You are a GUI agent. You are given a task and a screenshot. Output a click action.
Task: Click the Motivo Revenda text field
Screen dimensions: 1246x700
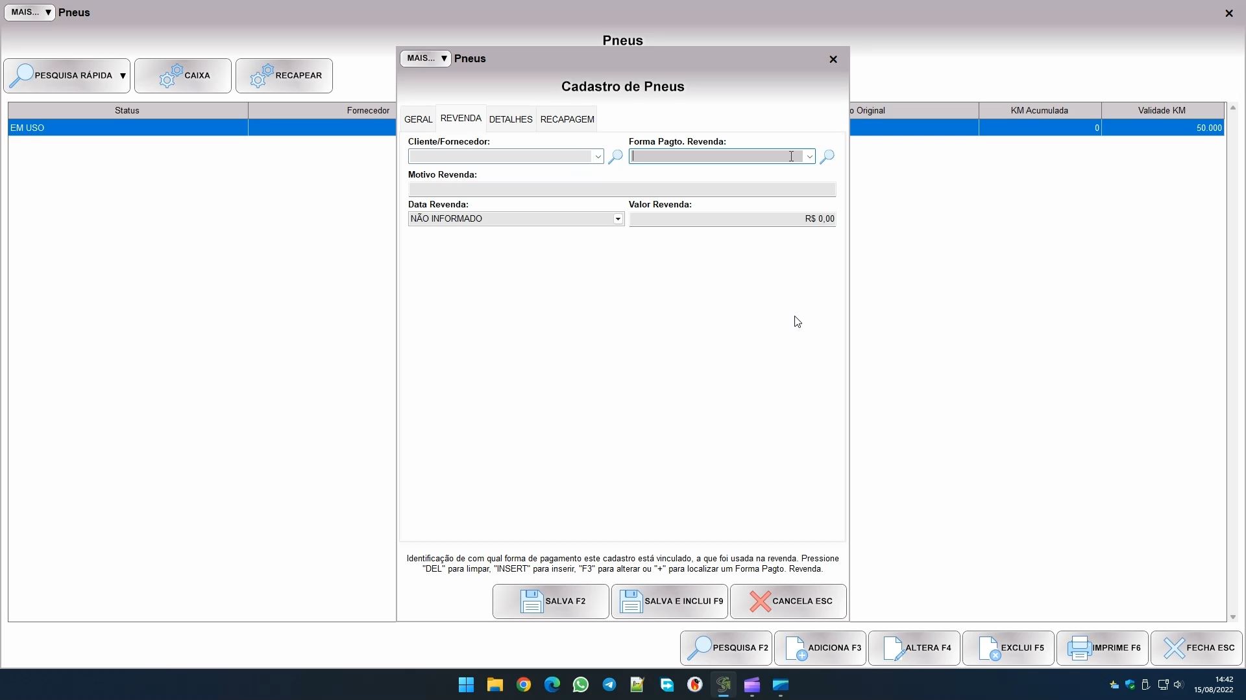tap(622, 190)
